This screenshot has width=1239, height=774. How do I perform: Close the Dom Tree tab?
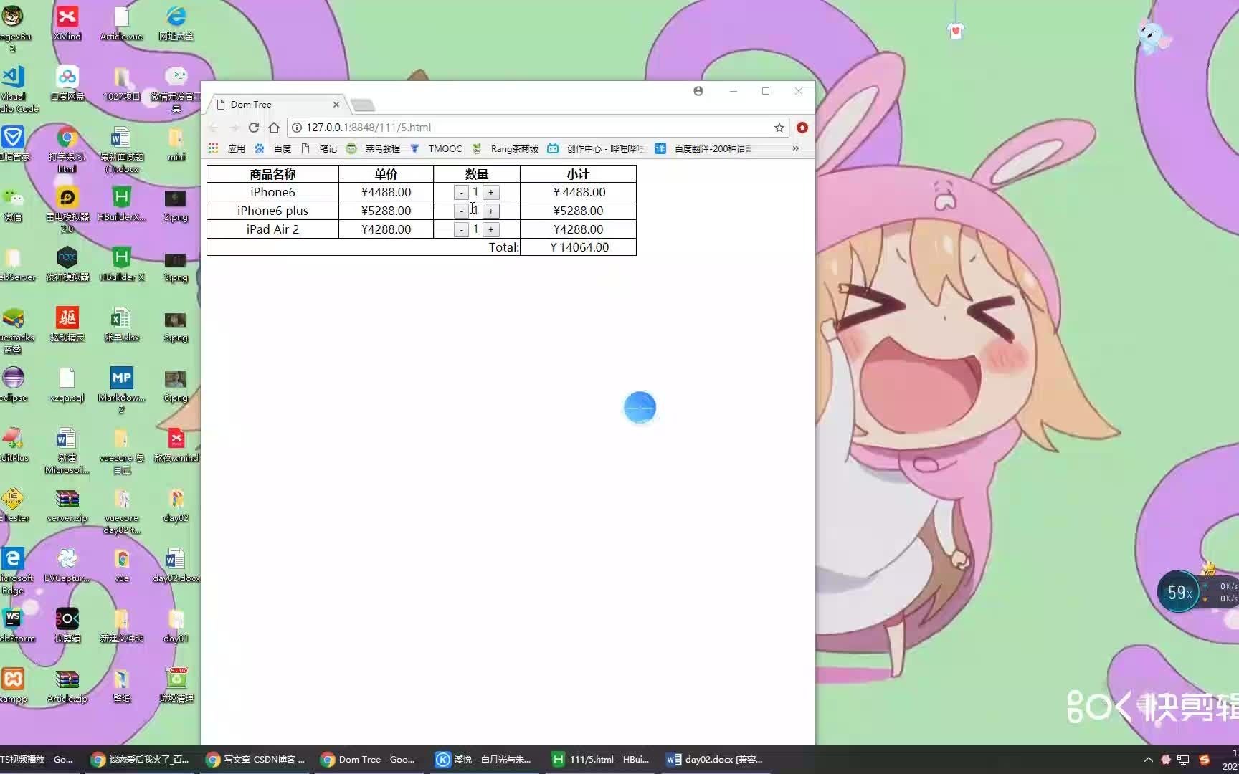(336, 105)
